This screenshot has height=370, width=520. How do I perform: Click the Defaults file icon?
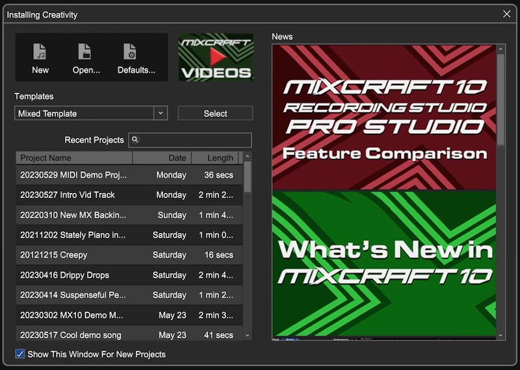click(131, 52)
